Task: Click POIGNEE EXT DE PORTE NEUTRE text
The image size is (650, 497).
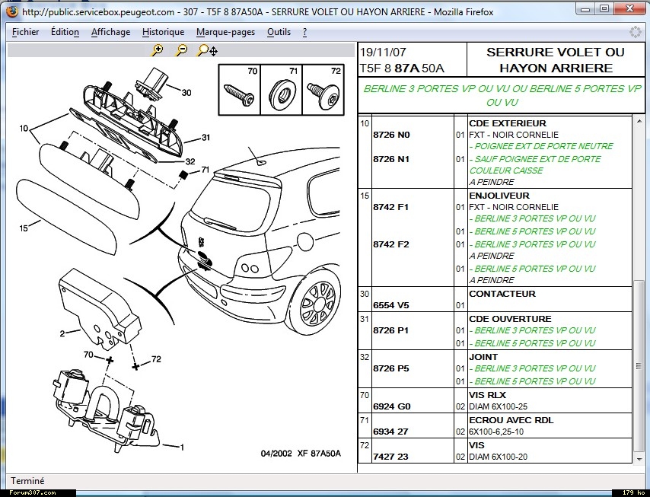Action: coord(541,146)
